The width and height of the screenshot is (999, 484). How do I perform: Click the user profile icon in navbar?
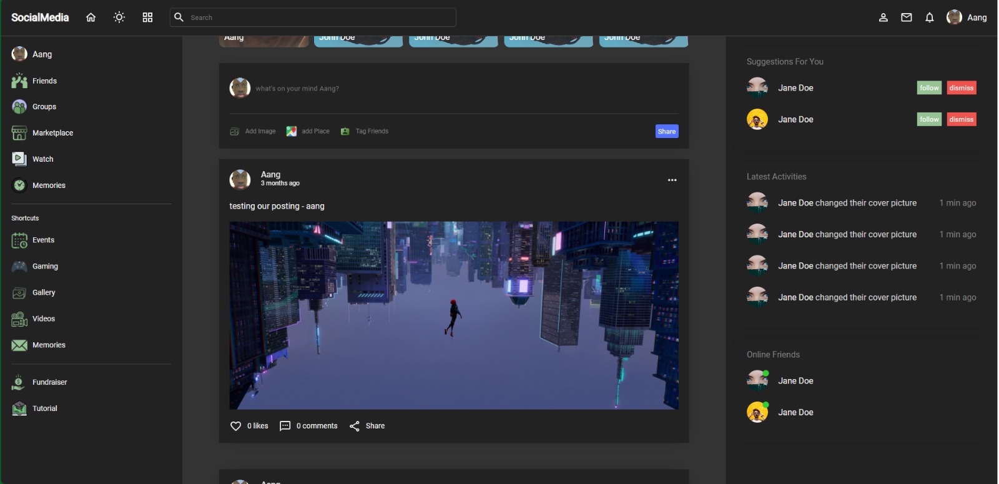(x=883, y=17)
